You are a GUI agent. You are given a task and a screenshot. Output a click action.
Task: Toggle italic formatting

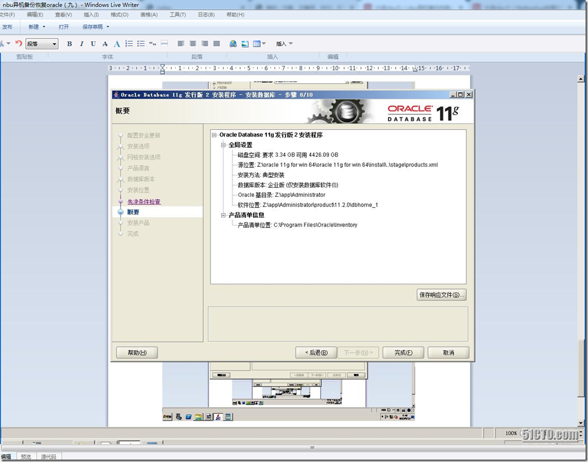82,44
